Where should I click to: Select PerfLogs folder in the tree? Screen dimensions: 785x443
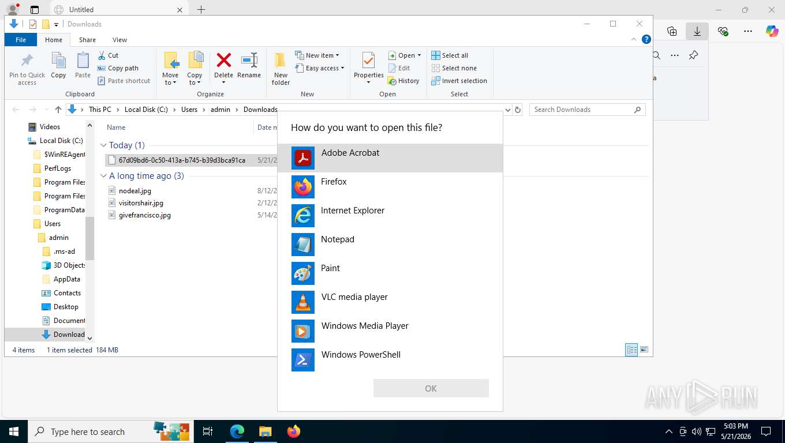(x=58, y=168)
